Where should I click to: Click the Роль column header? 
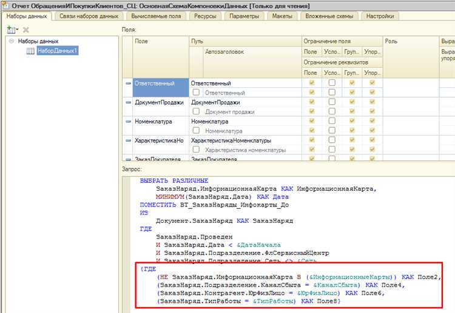(411, 57)
